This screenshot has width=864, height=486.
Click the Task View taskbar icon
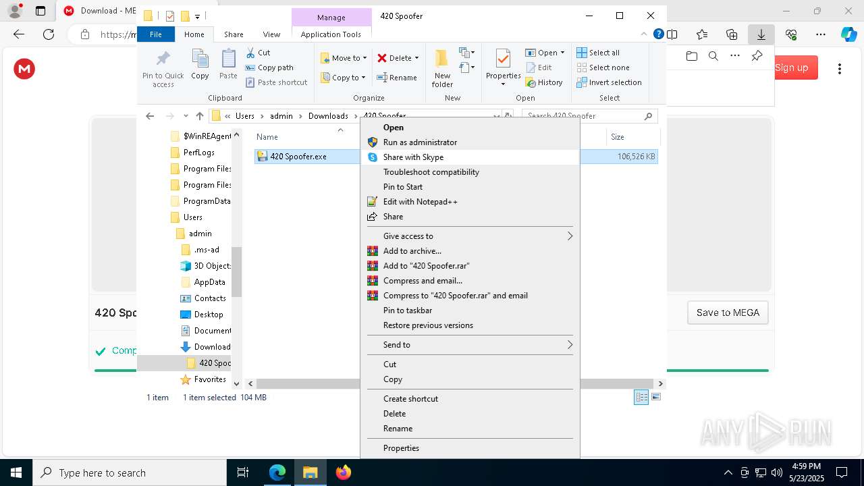(x=243, y=473)
